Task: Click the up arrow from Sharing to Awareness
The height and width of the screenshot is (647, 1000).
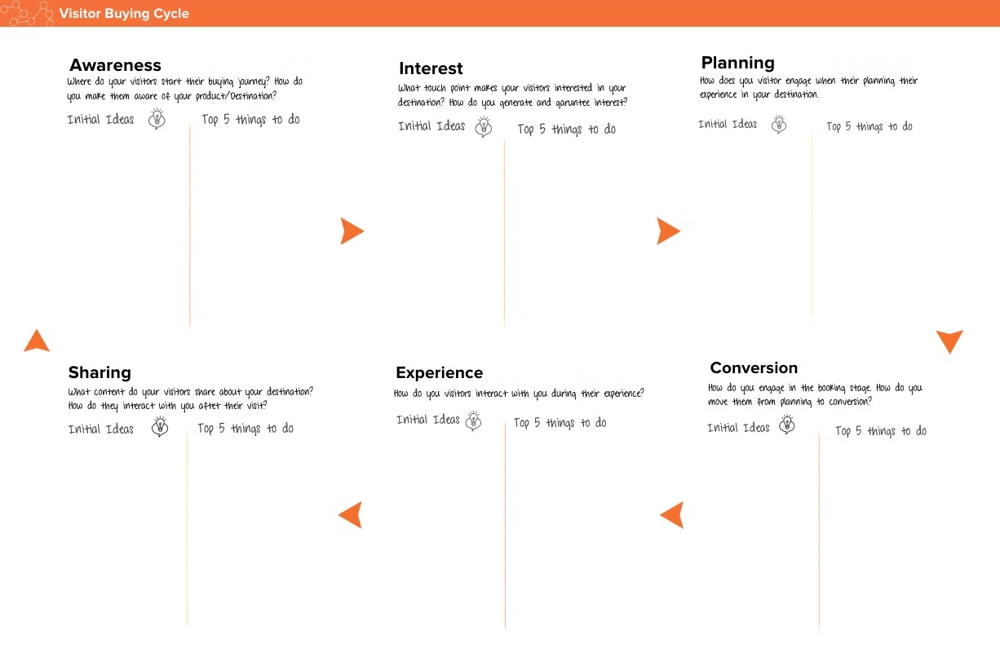Action: click(x=37, y=341)
